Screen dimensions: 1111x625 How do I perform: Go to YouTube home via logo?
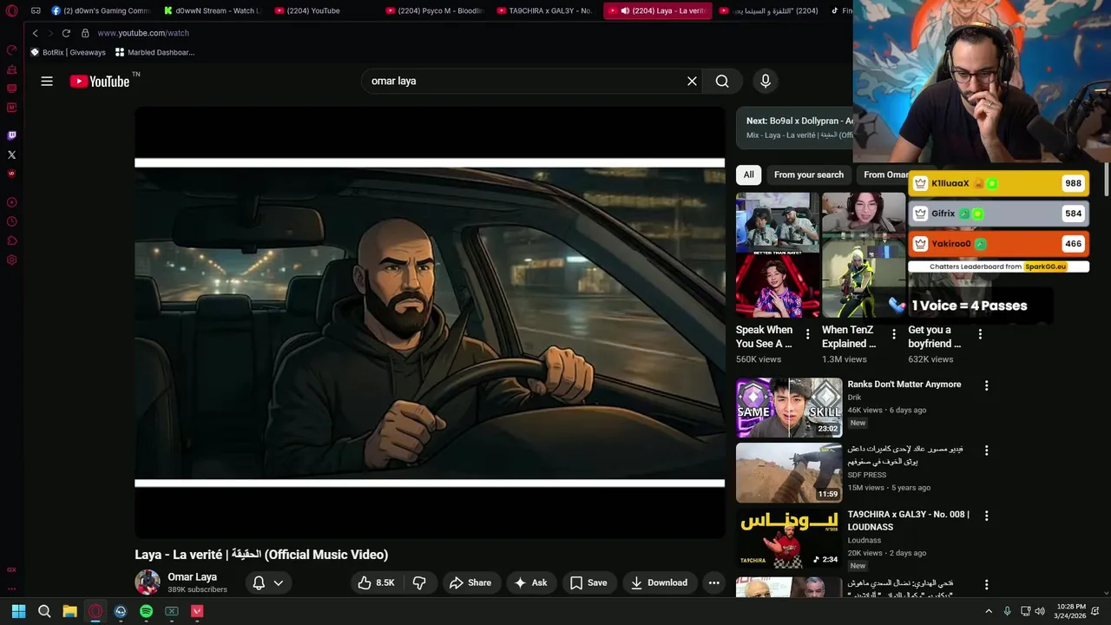click(x=100, y=81)
